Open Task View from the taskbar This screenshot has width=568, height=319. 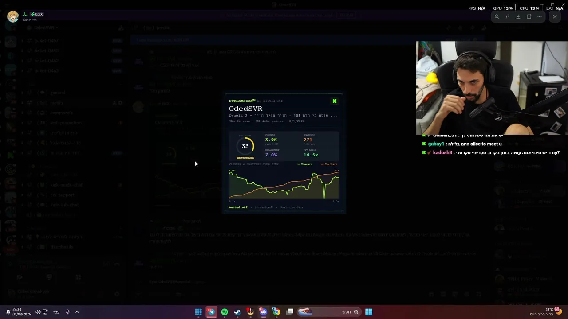tap(290, 312)
